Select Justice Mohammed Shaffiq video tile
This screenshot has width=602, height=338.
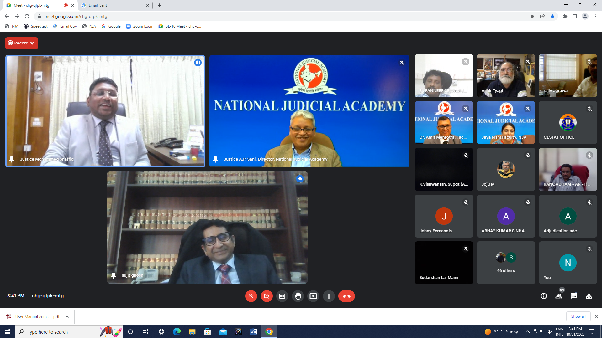pos(105,111)
